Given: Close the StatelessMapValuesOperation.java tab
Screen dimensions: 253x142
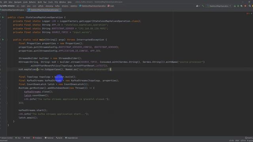Looking at the screenshot, I should pos(60,10).
